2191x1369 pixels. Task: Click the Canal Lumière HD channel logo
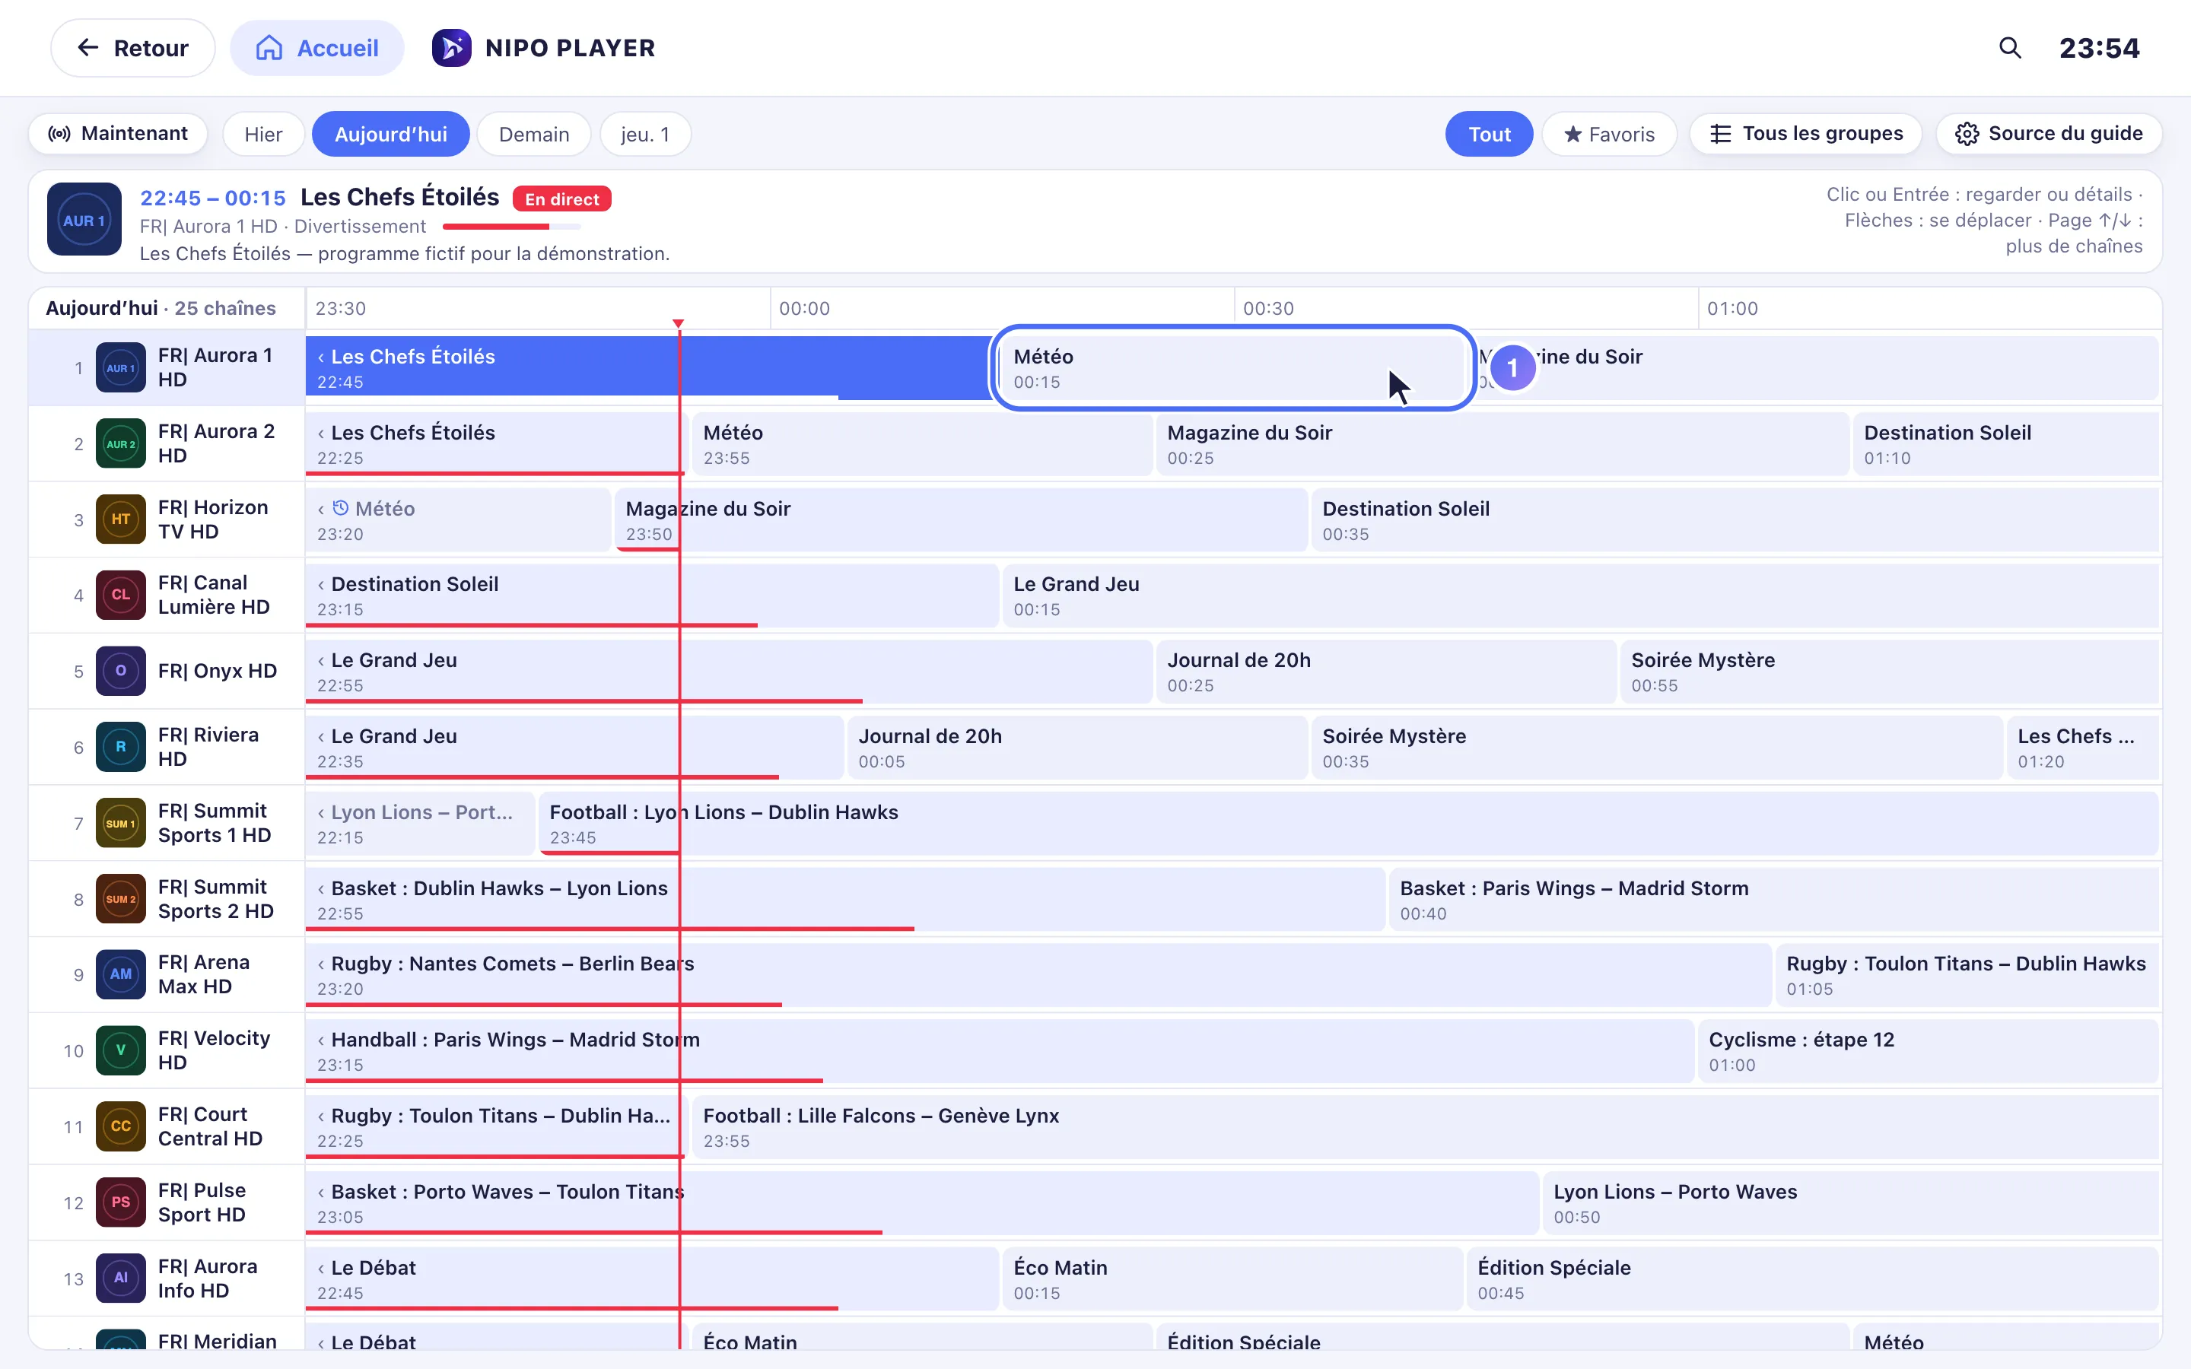point(120,595)
